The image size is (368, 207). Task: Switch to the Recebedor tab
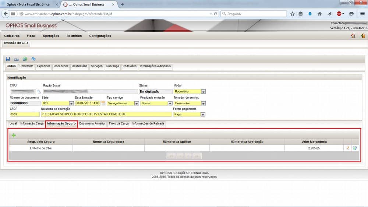click(61, 66)
